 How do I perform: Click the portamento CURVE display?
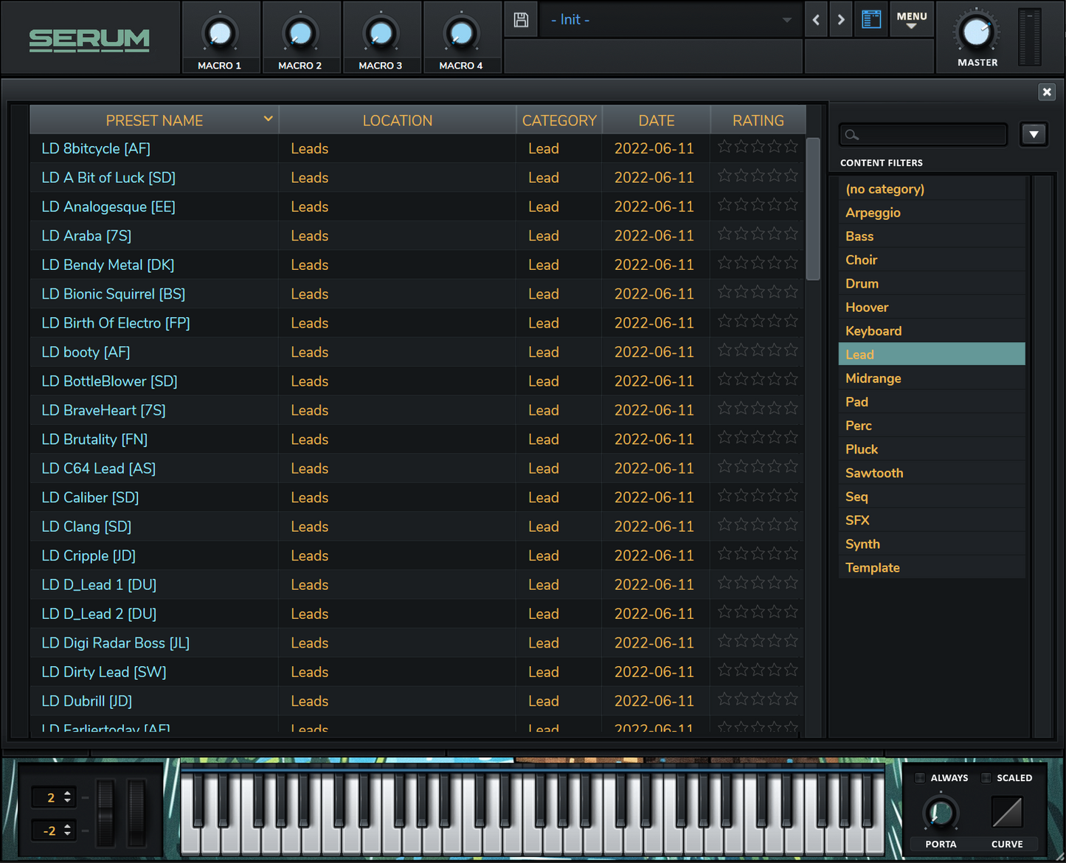click(x=1007, y=812)
